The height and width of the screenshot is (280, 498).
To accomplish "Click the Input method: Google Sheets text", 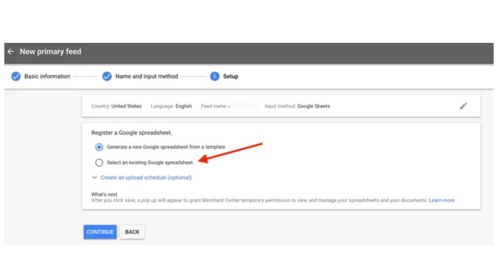I will [297, 106].
